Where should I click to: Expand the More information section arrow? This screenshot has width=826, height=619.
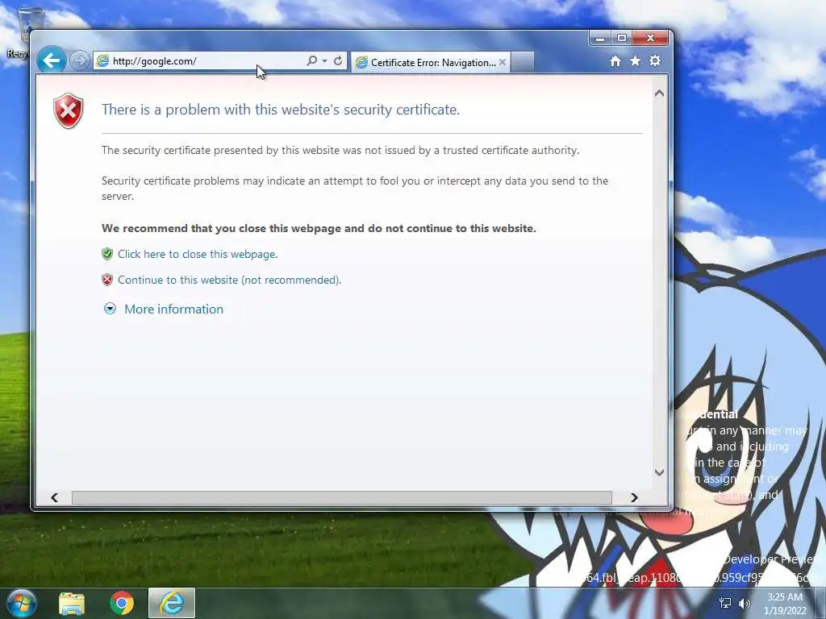(110, 309)
